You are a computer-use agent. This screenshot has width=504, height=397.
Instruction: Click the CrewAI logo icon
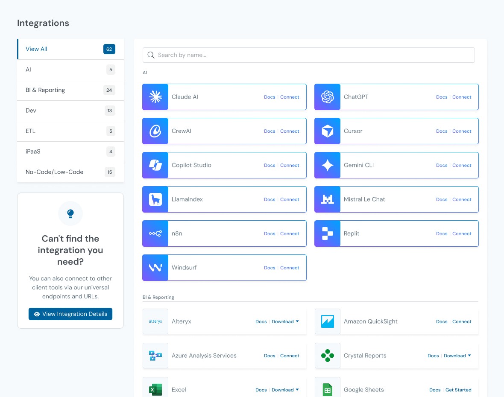click(x=155, y=131)
